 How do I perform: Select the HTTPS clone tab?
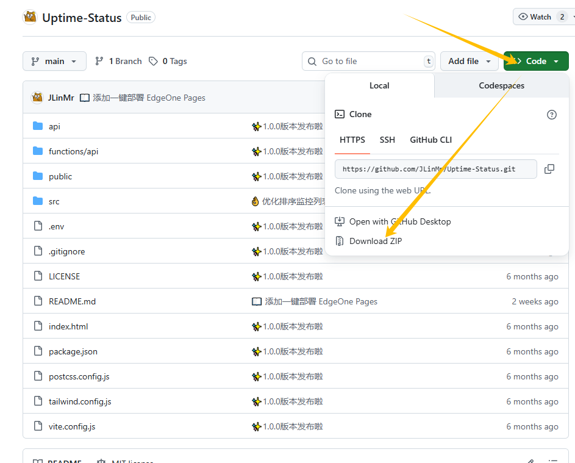point(352,140)
